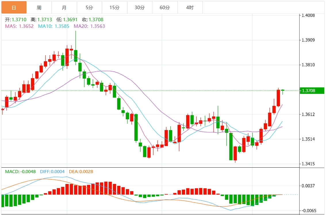
Task: Click the opening price 开:1.3710
Action: 16,20
